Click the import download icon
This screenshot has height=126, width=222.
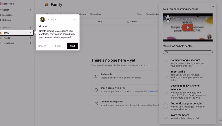[96, 90]
